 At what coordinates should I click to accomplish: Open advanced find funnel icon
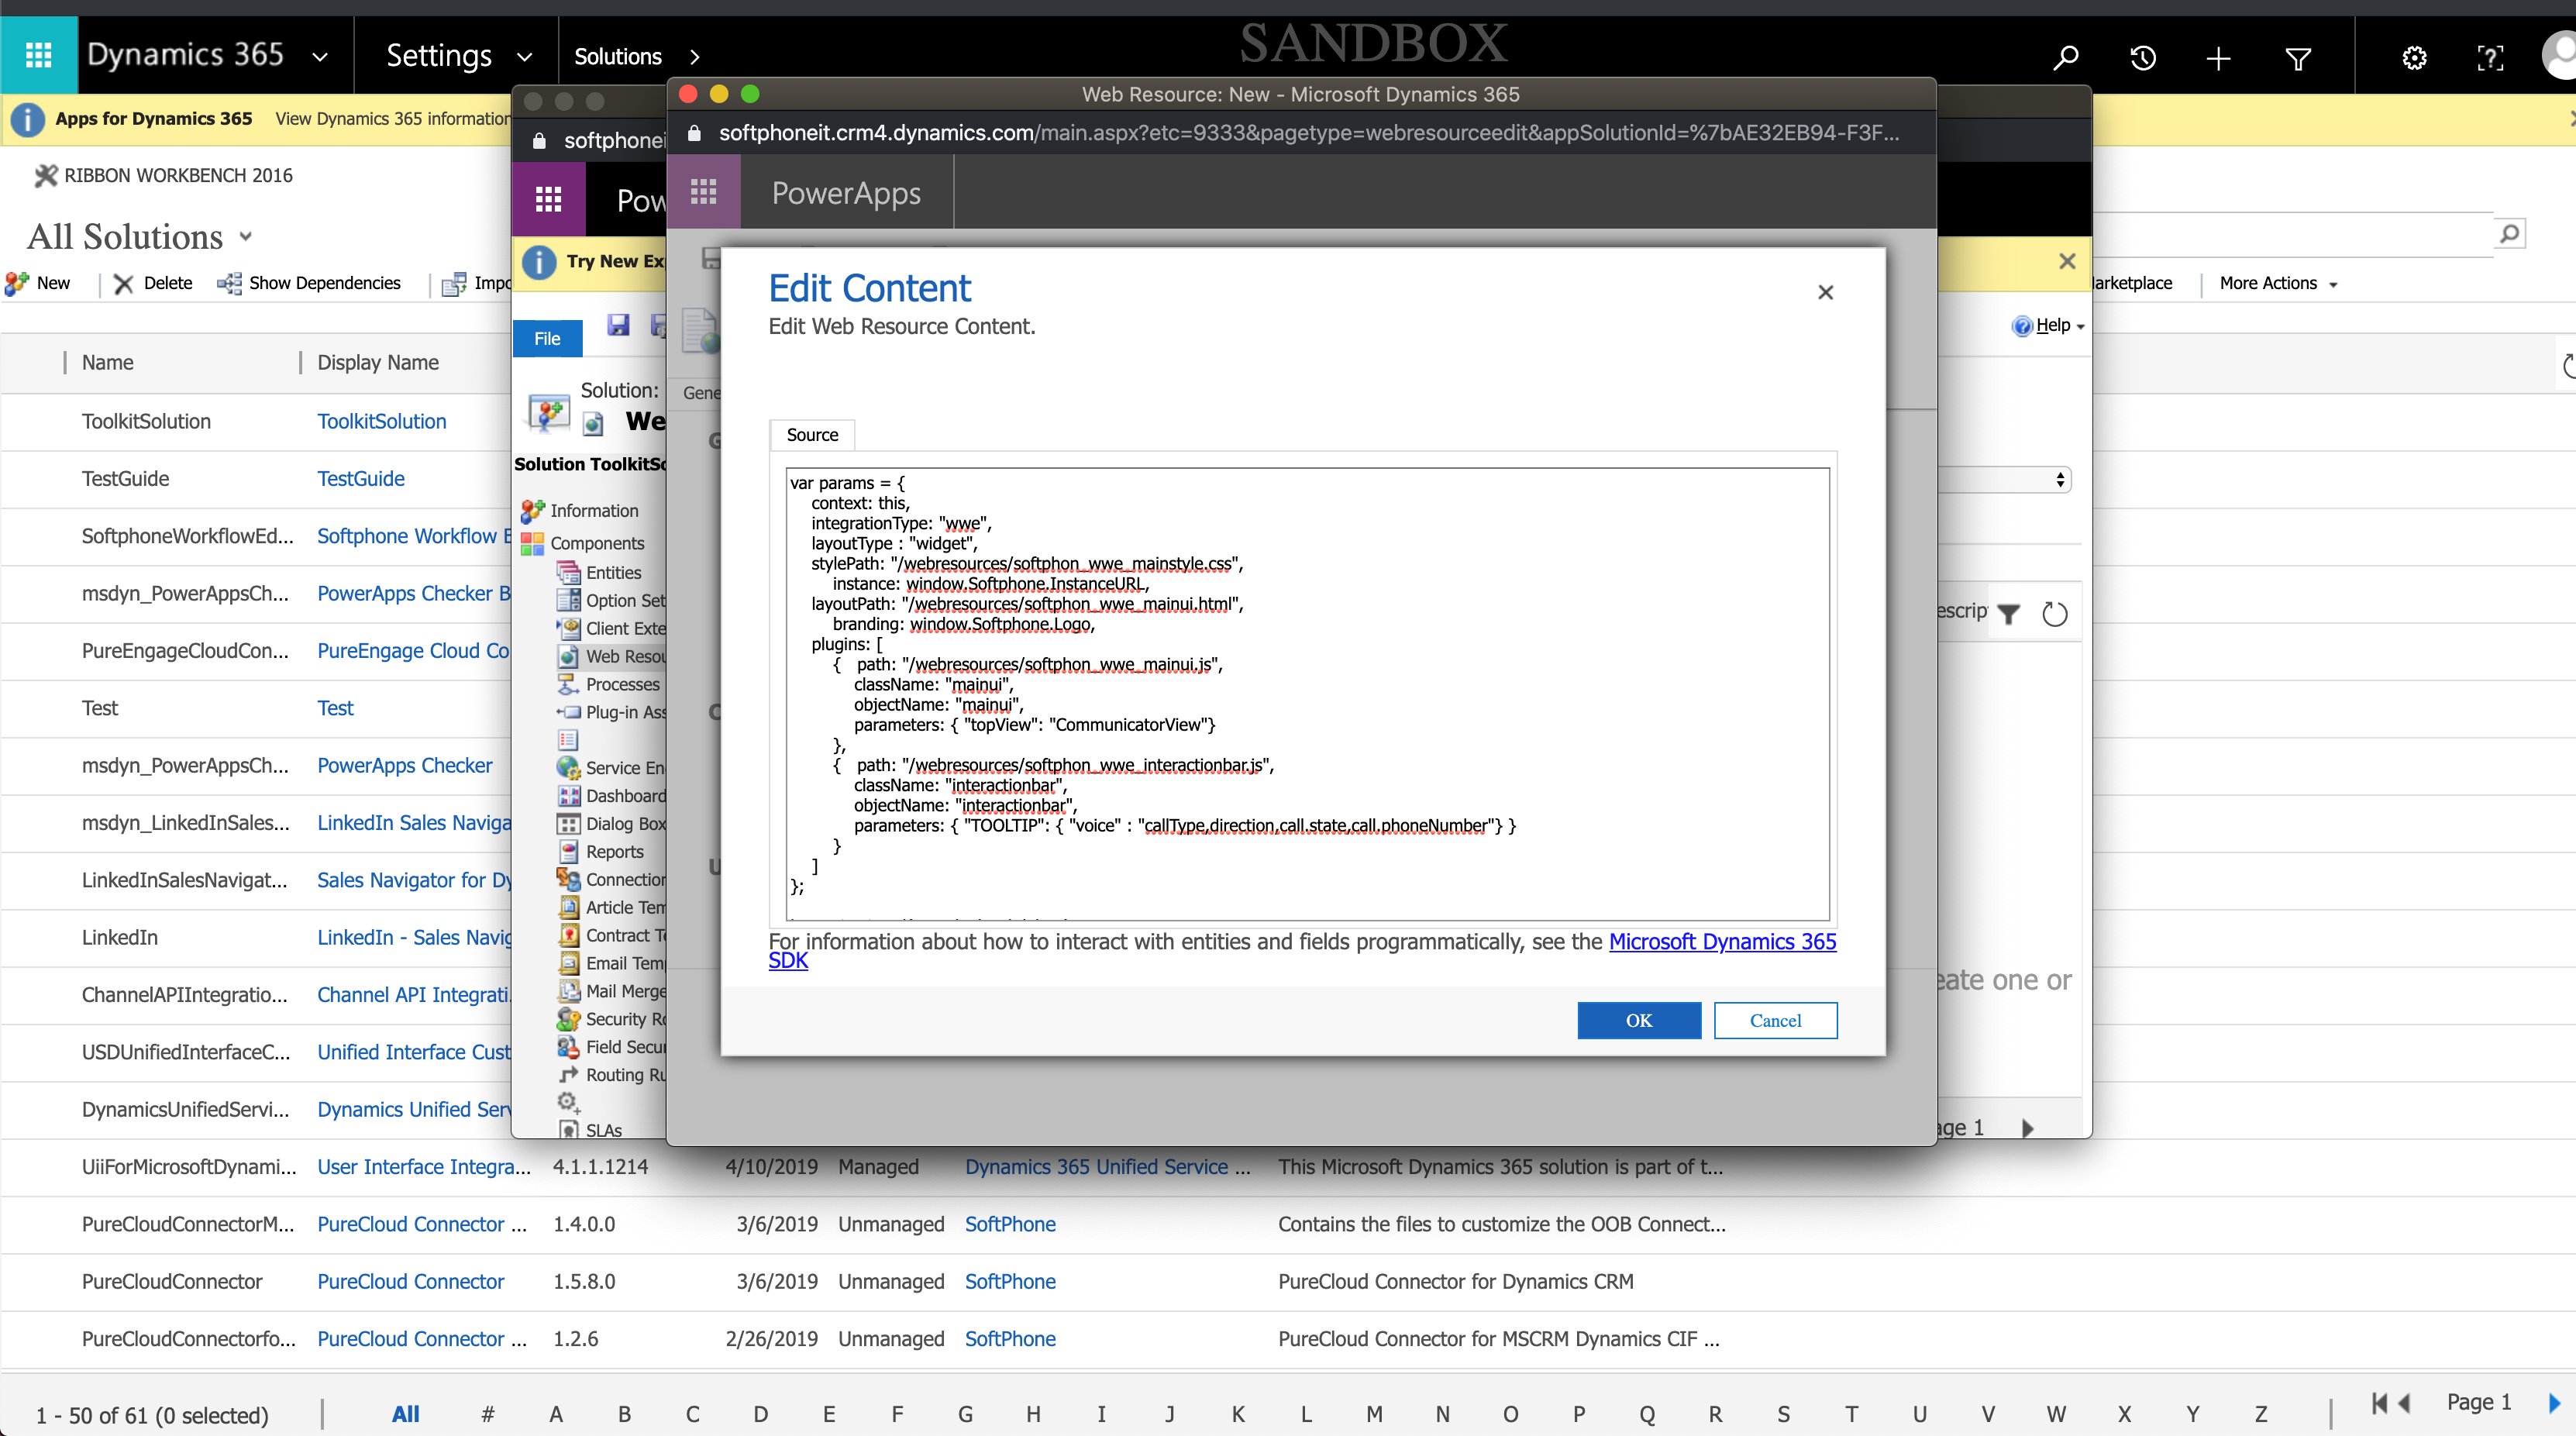pos(2298,58)
